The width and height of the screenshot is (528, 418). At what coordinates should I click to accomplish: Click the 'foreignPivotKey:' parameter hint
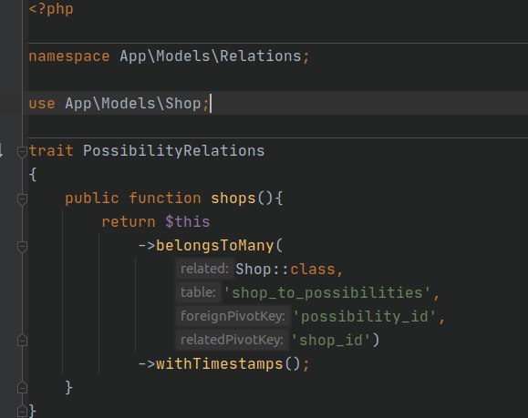point(233,316)
